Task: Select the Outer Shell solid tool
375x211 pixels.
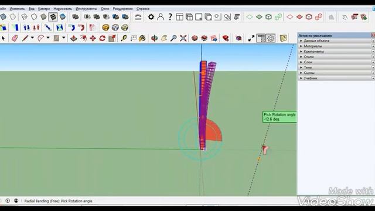Action: 76,17
